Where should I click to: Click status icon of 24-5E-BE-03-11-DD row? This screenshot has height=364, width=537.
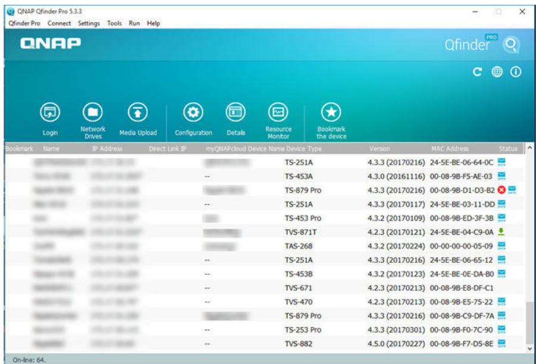point(501,204)
